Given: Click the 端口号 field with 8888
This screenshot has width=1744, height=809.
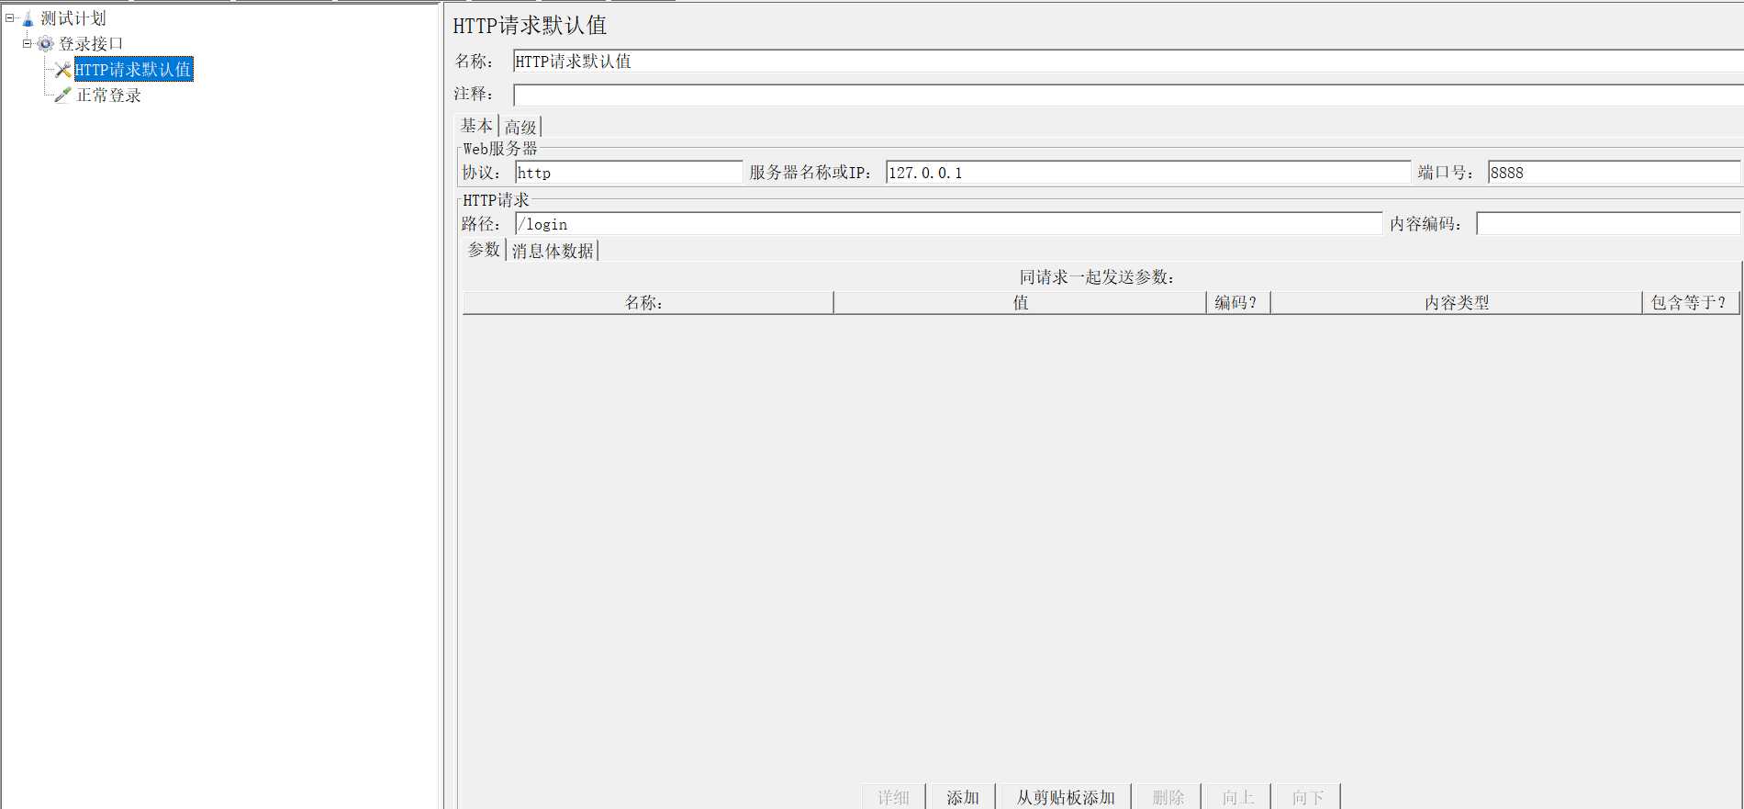Looking at the screenshot, I should tap(1614, 173).
